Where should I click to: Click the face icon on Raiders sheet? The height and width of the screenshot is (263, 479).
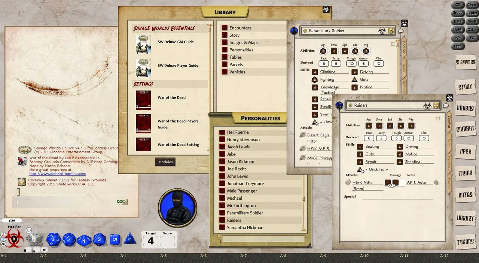pyautogui.click(x=436, y=105)
